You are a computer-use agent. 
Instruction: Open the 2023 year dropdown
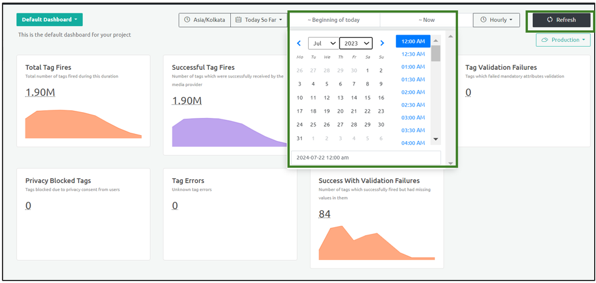(x=355, y=44)
